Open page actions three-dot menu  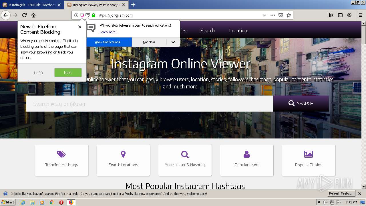[x=273, y=15]
